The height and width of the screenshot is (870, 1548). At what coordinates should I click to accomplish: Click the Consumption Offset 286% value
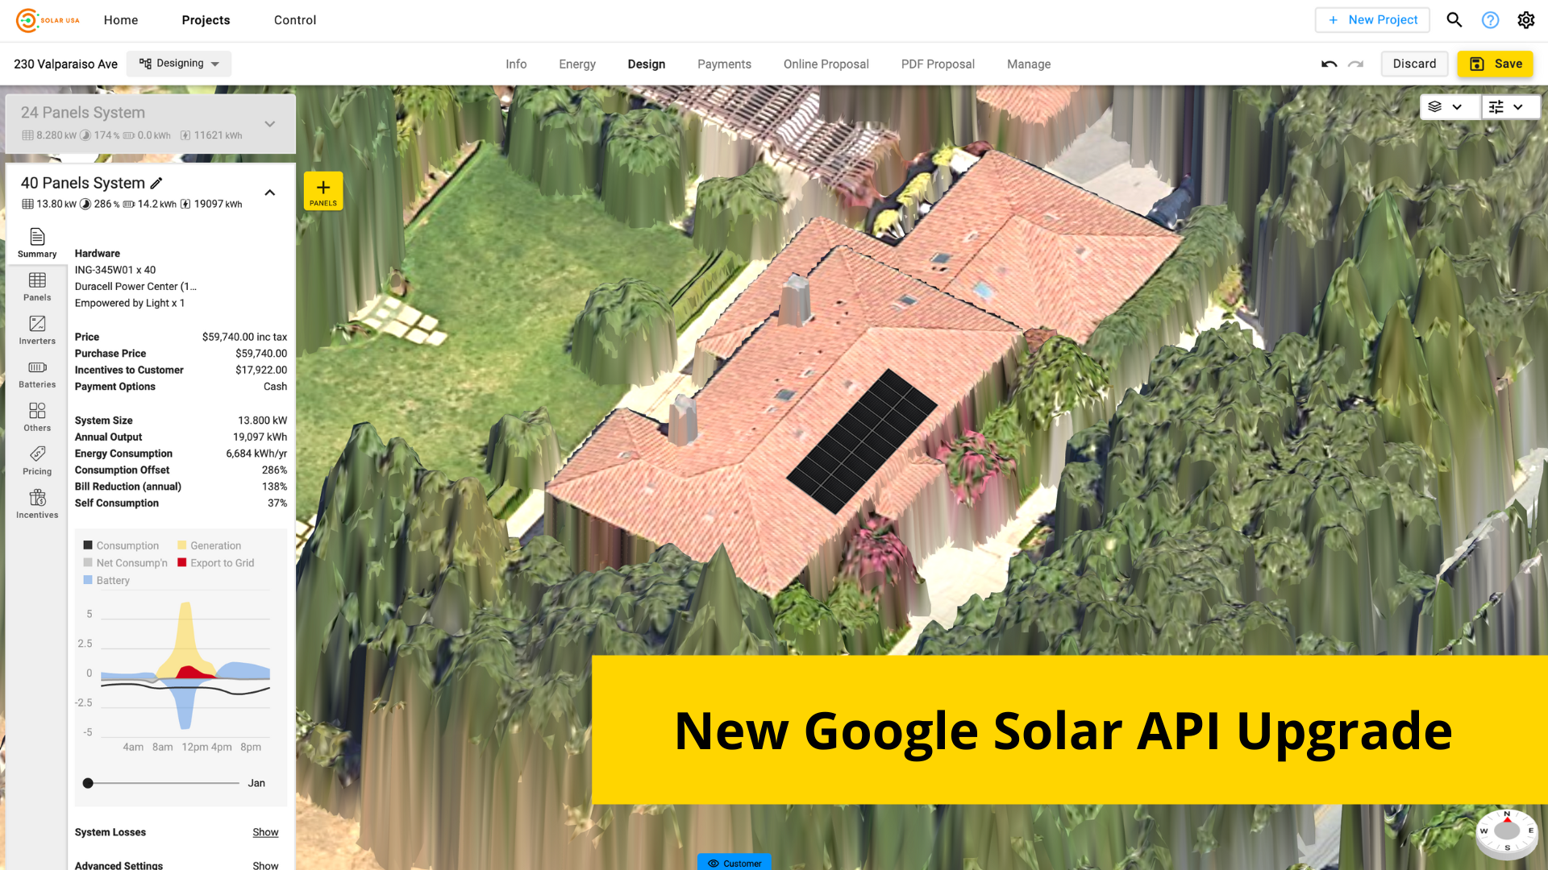click(x=274, y=470)
